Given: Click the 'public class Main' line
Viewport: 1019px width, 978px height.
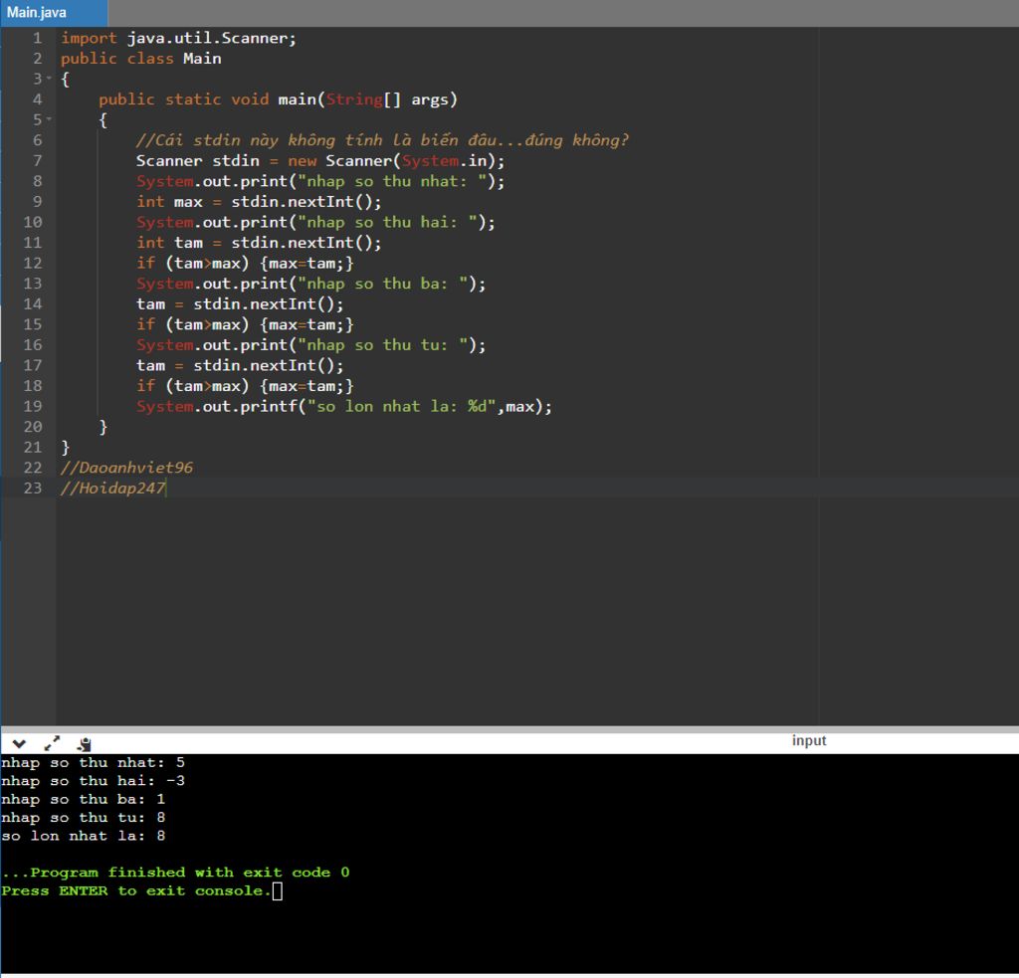Looking at the screenshot, I should tap(141, 59).
